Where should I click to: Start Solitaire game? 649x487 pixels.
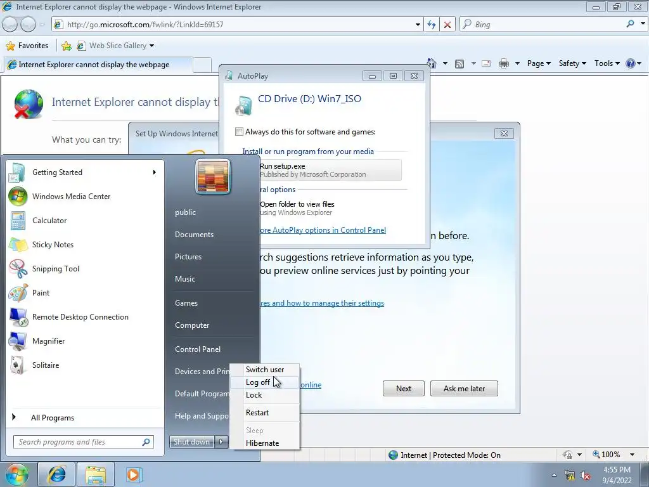click(x=86, y=365)
